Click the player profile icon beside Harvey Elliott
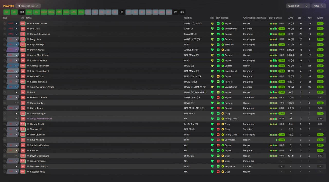This screenshot has height=182, width=329. pyautogui.click(x=28, y=124)
